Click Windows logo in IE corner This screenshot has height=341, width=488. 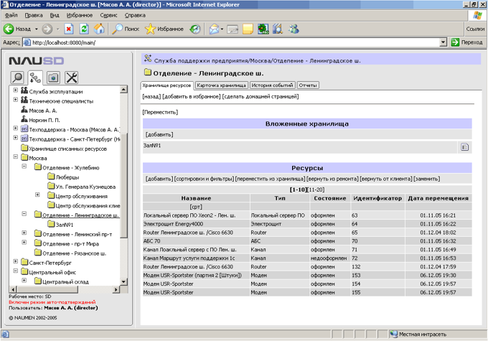tap(477, 15)
